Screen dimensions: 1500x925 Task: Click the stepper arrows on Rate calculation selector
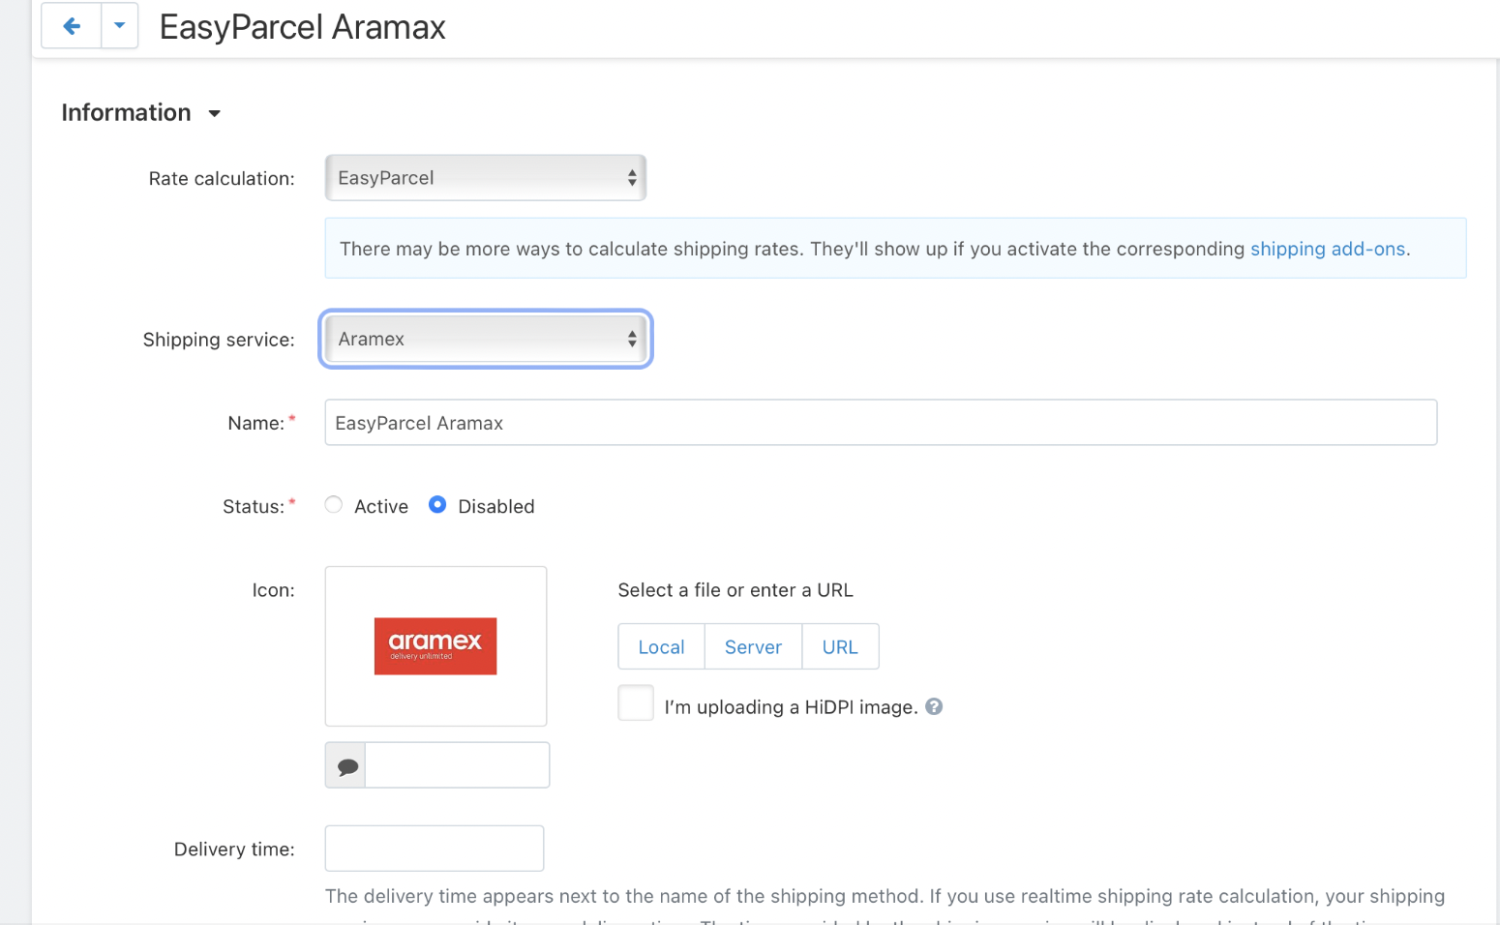632,177
